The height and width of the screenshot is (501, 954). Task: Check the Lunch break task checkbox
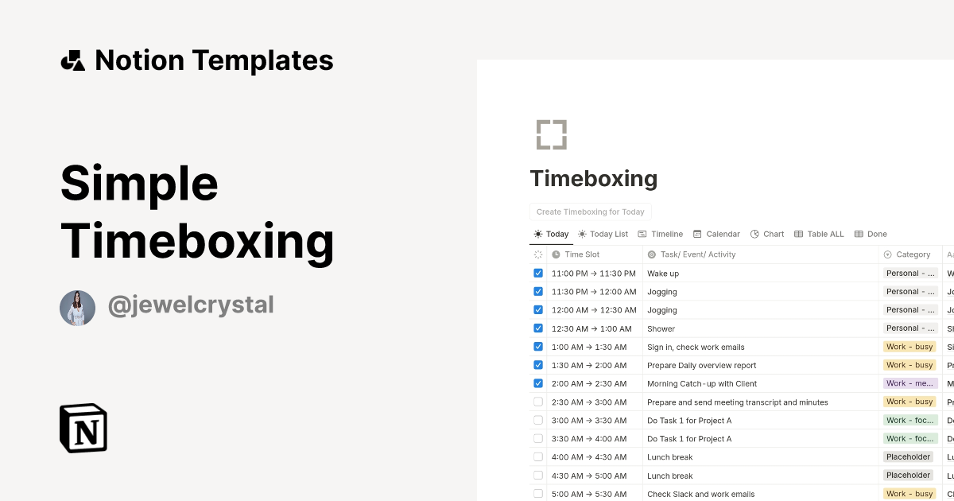coord(538,456)
